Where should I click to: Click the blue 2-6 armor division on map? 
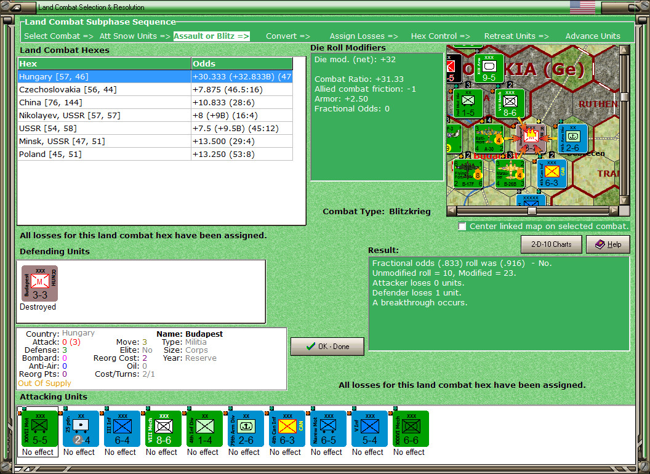pyautogui.click(x=572, y=139)
